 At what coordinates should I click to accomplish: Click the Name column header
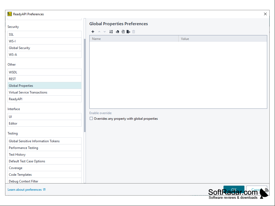pos(134,39)
